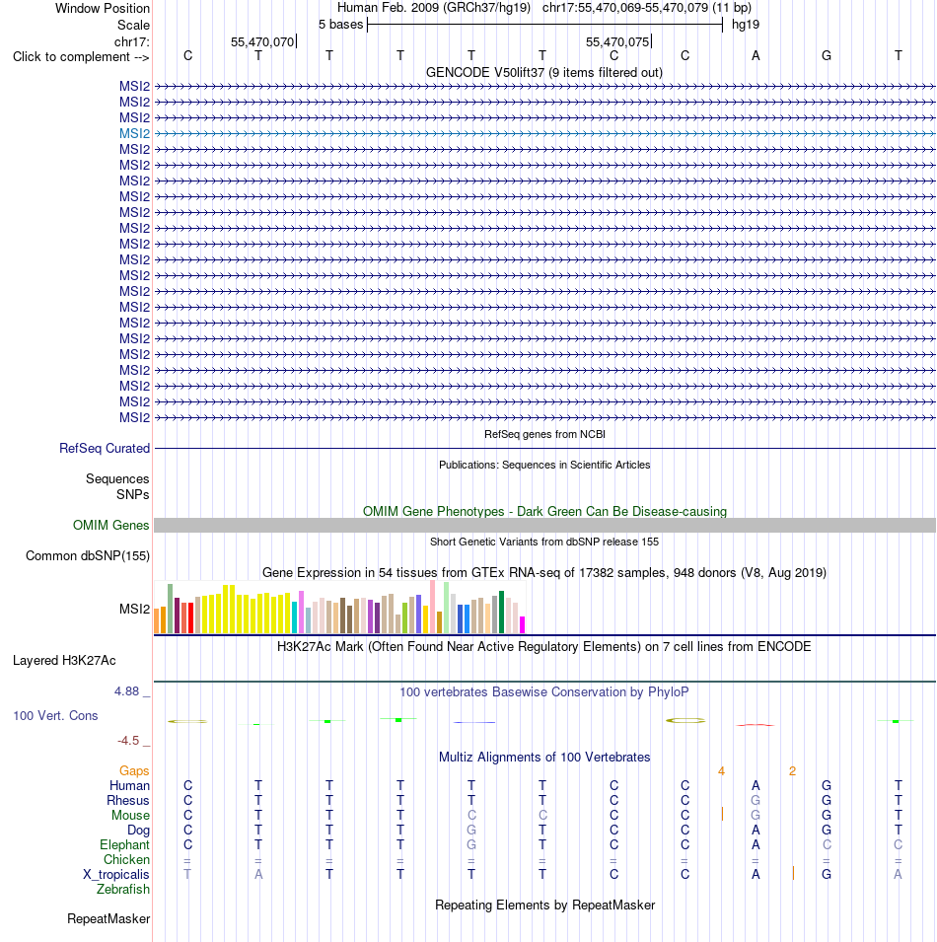Click the MSI2 label beside the GTEx bar chart
The width and height of the screenshot is (937, 942).
click(x=134, y=610)
